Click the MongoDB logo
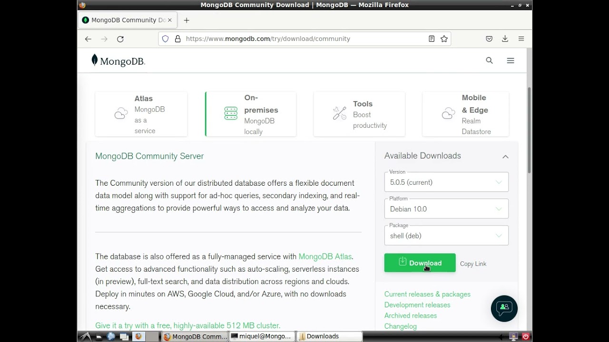The image size is (609, 342). (x=118, y=61)
